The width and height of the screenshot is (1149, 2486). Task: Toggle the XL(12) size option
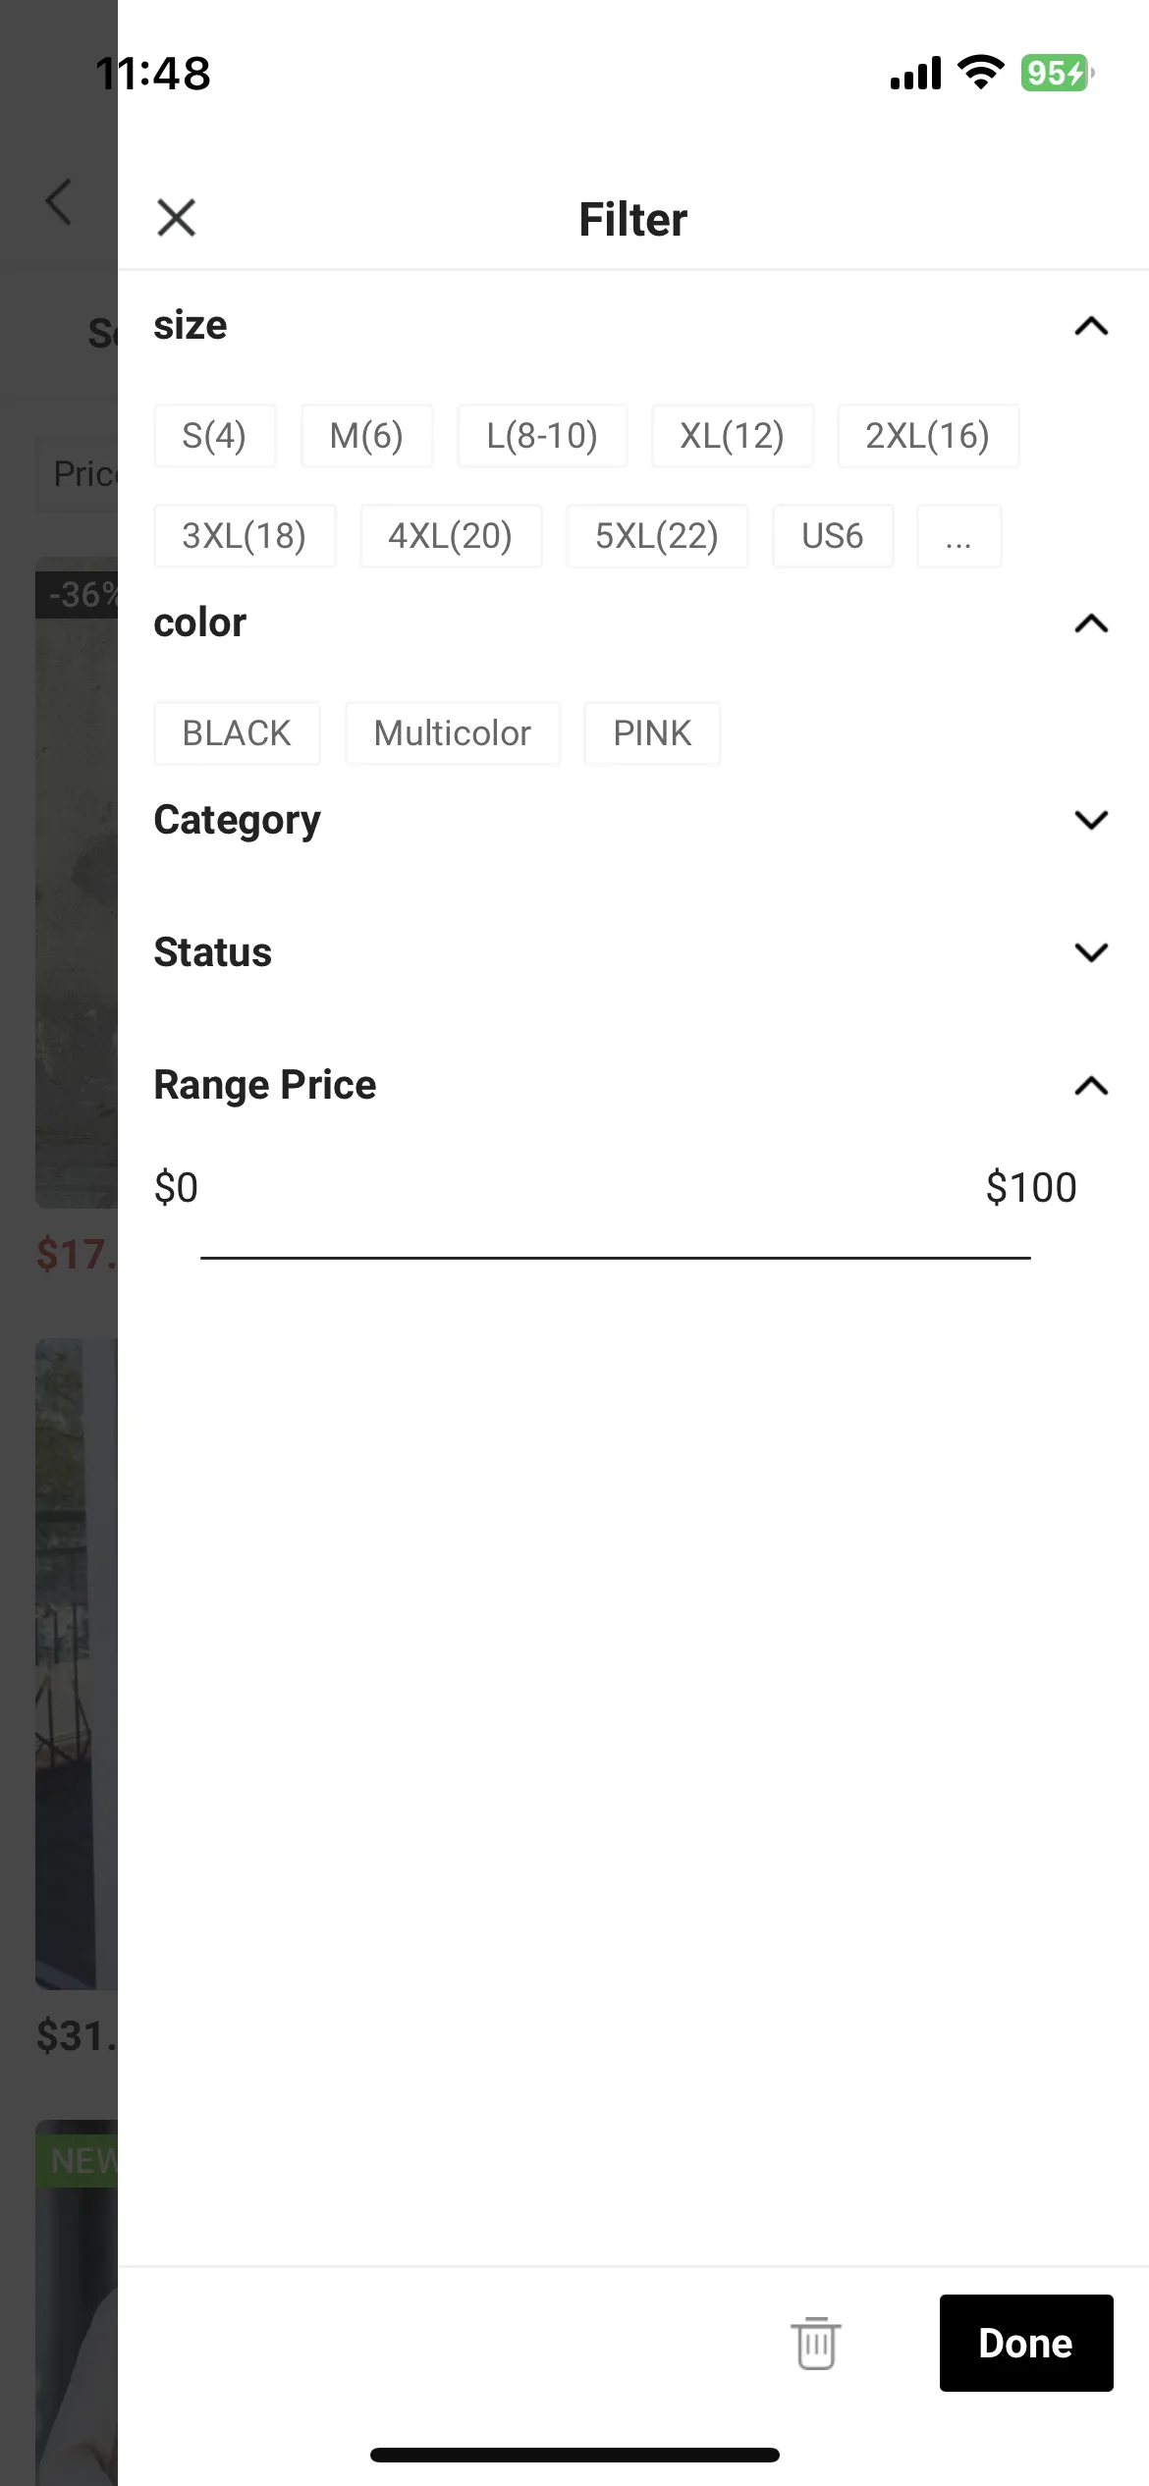point(733,435)
